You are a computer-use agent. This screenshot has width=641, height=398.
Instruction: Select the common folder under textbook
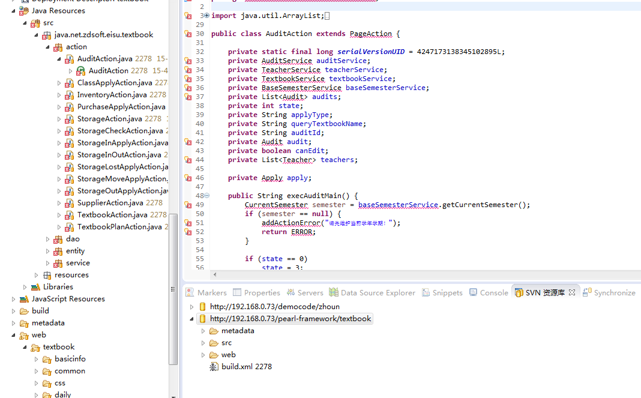[x=70, y=372]
